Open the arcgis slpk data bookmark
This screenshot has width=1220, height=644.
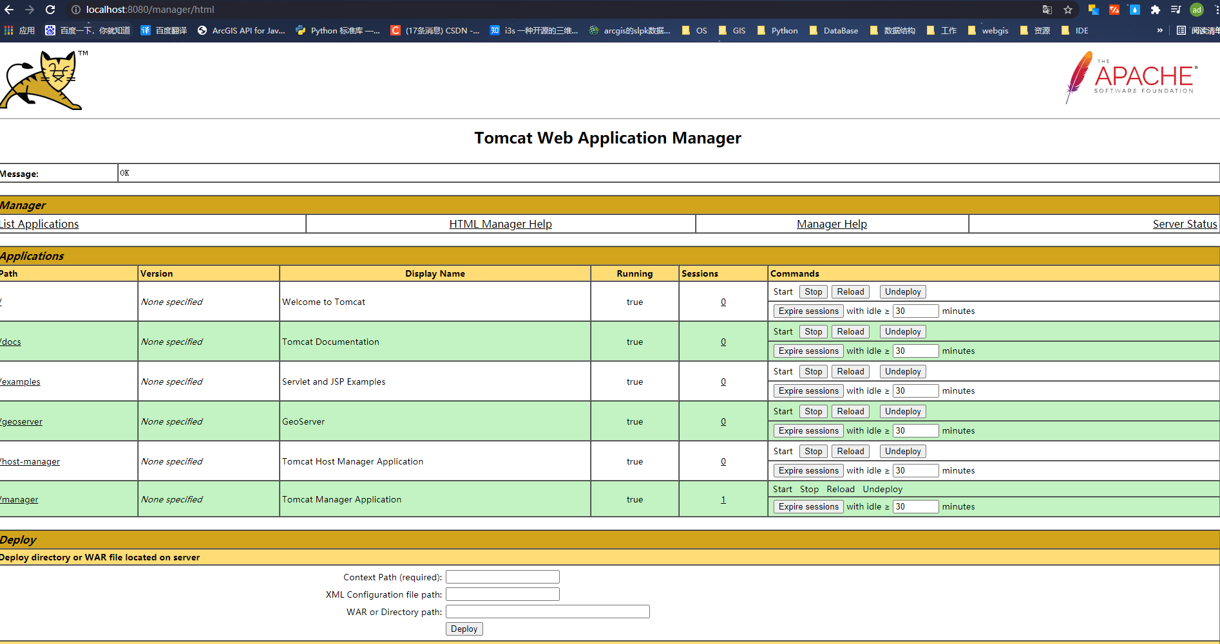point(630,30)
